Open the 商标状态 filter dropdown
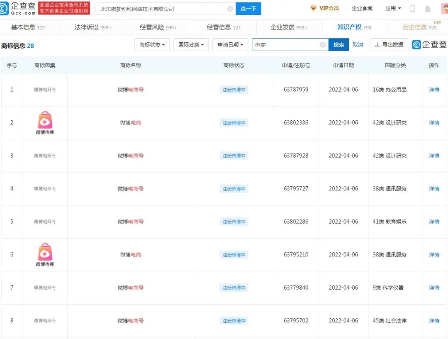The height and width of the screenshot is (339, 448). coord(152,44)
